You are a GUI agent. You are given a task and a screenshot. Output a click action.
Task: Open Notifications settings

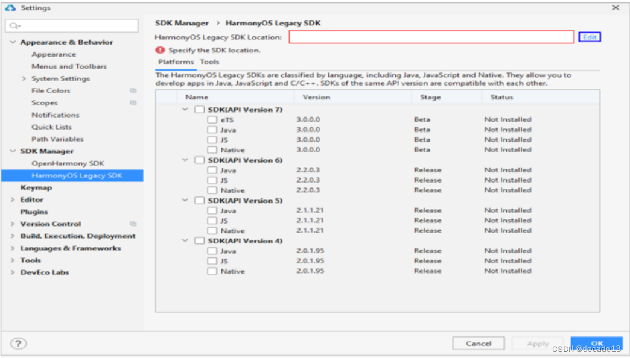click(56, 115)
